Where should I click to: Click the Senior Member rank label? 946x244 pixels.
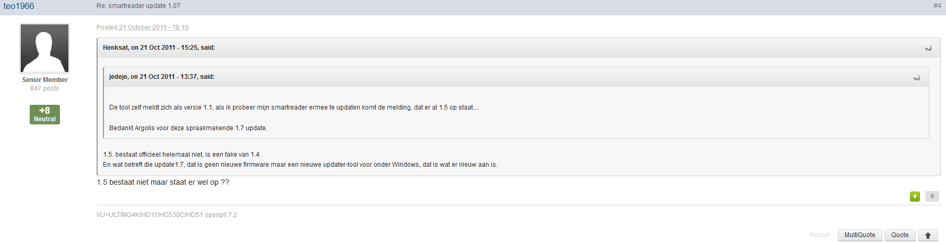45,80
